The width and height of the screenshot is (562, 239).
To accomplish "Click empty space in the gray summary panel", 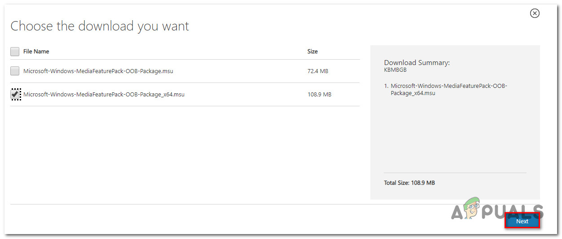I will point(454,135).
